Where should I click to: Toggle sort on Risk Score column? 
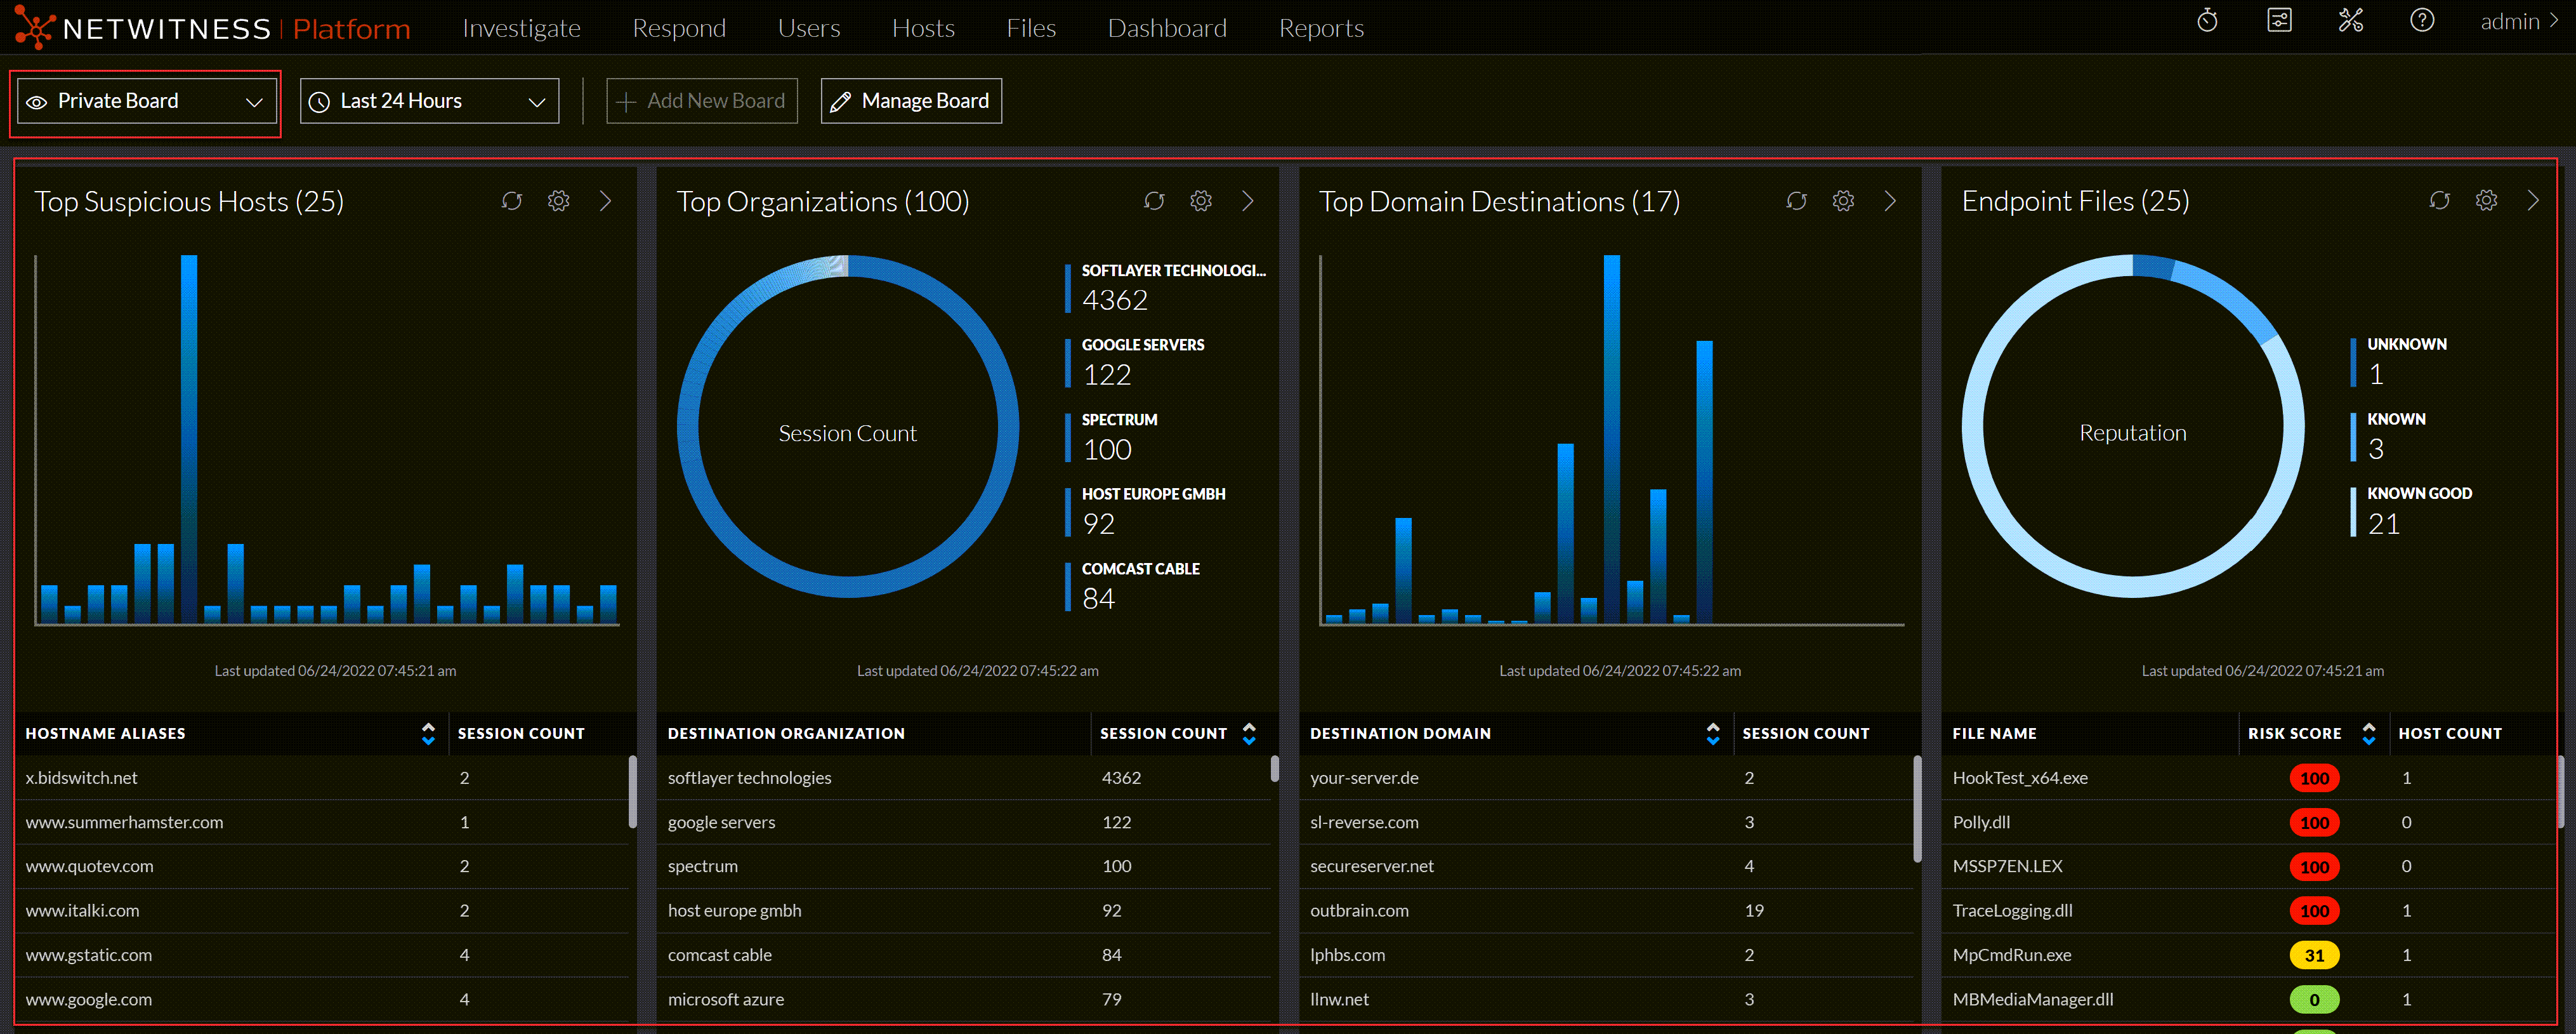point(2368,733)
